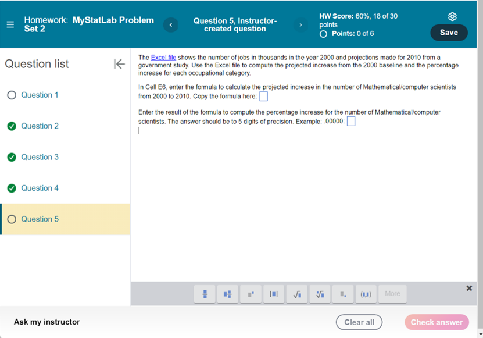
Task: Click the Clear all button
Action: pos(359,322)
